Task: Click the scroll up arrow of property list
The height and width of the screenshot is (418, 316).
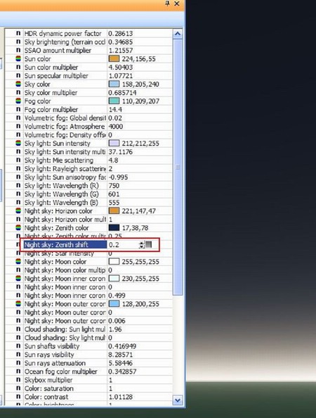Action: [x=178, y=34]
